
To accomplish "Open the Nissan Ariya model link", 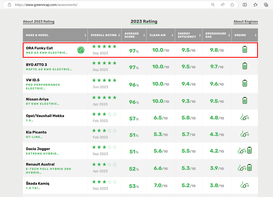I will click(37, 99).
